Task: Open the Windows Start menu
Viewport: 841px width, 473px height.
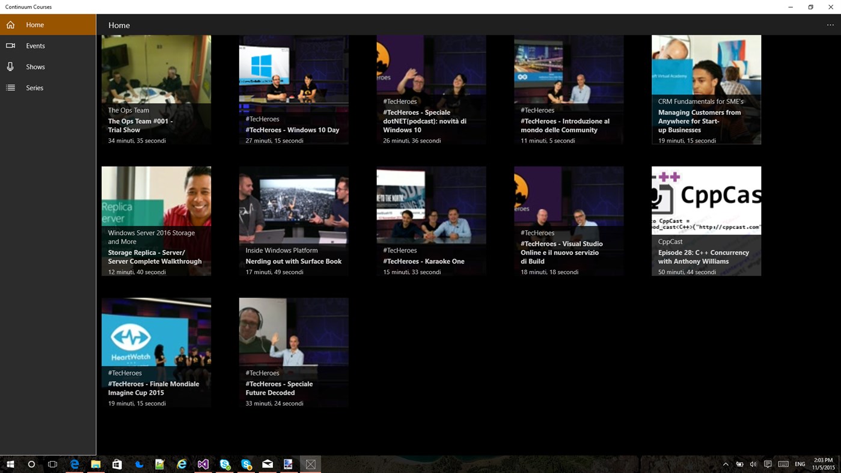Action: coord(10,464)
